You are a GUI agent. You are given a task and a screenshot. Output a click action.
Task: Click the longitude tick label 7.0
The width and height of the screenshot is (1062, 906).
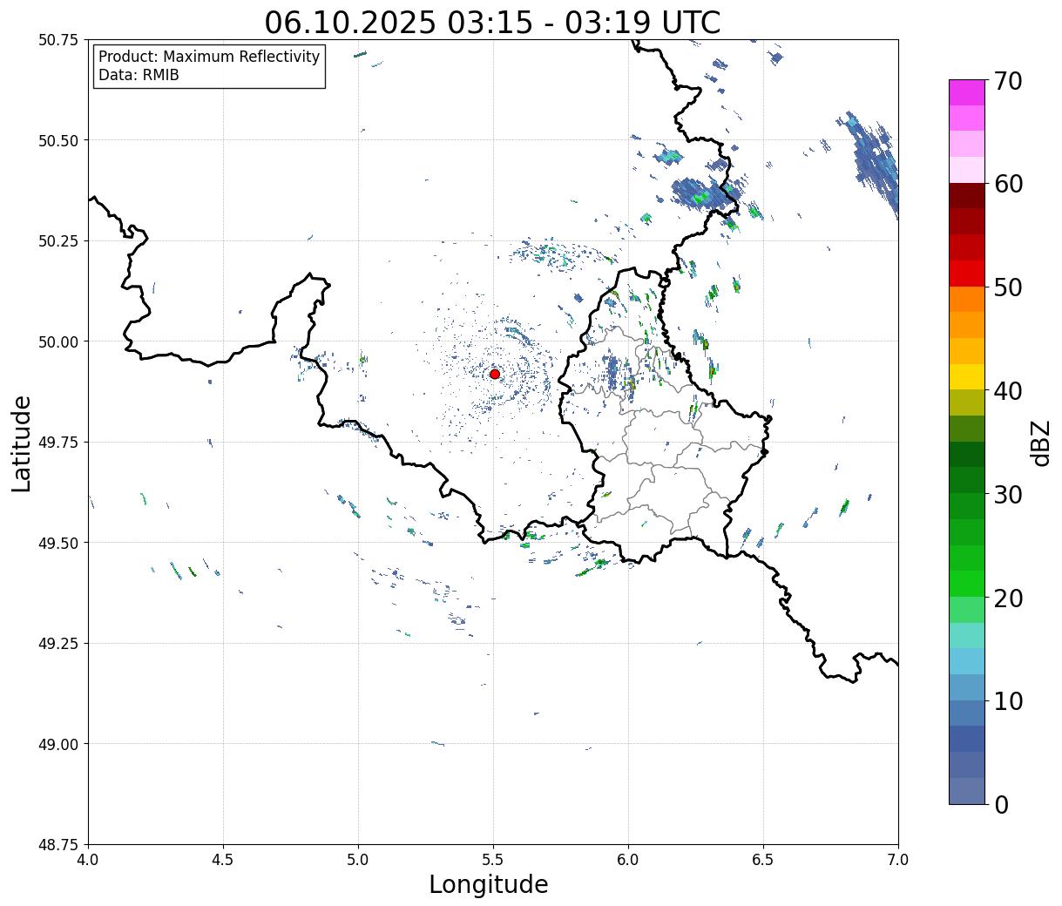(898, 860)
